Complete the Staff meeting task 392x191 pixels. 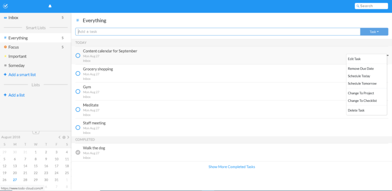[78, 127]
